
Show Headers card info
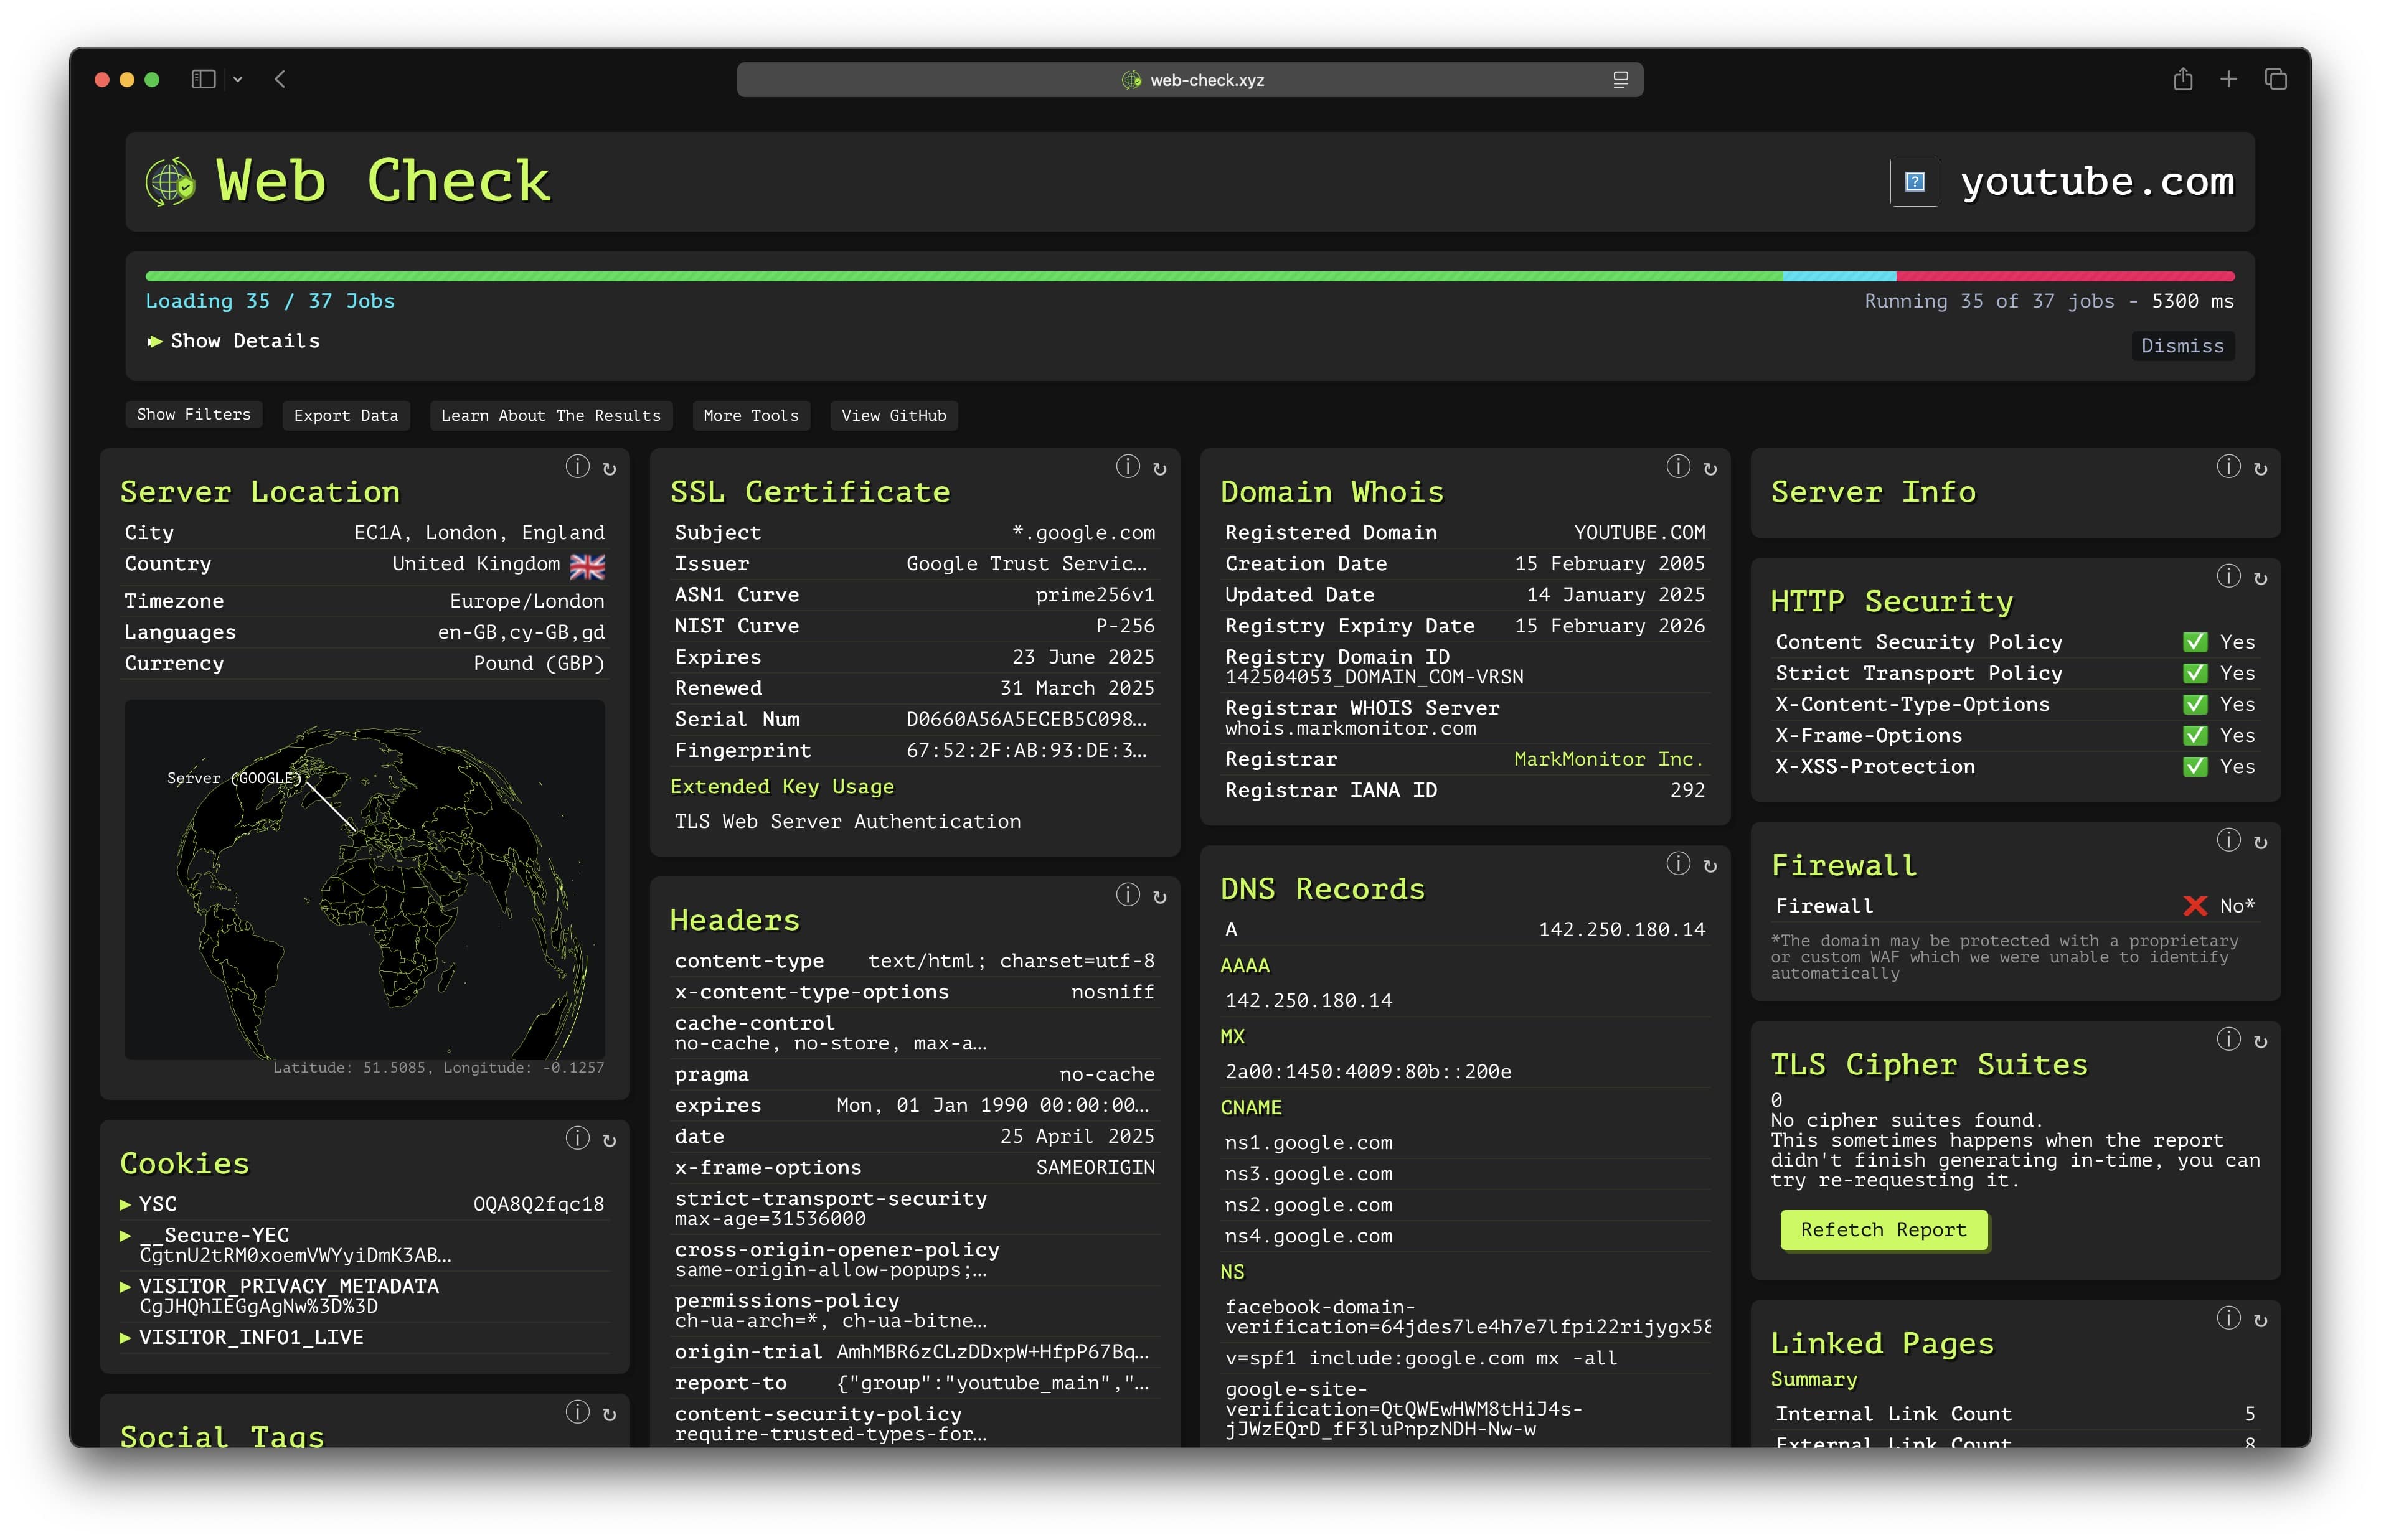[1127, 895]
